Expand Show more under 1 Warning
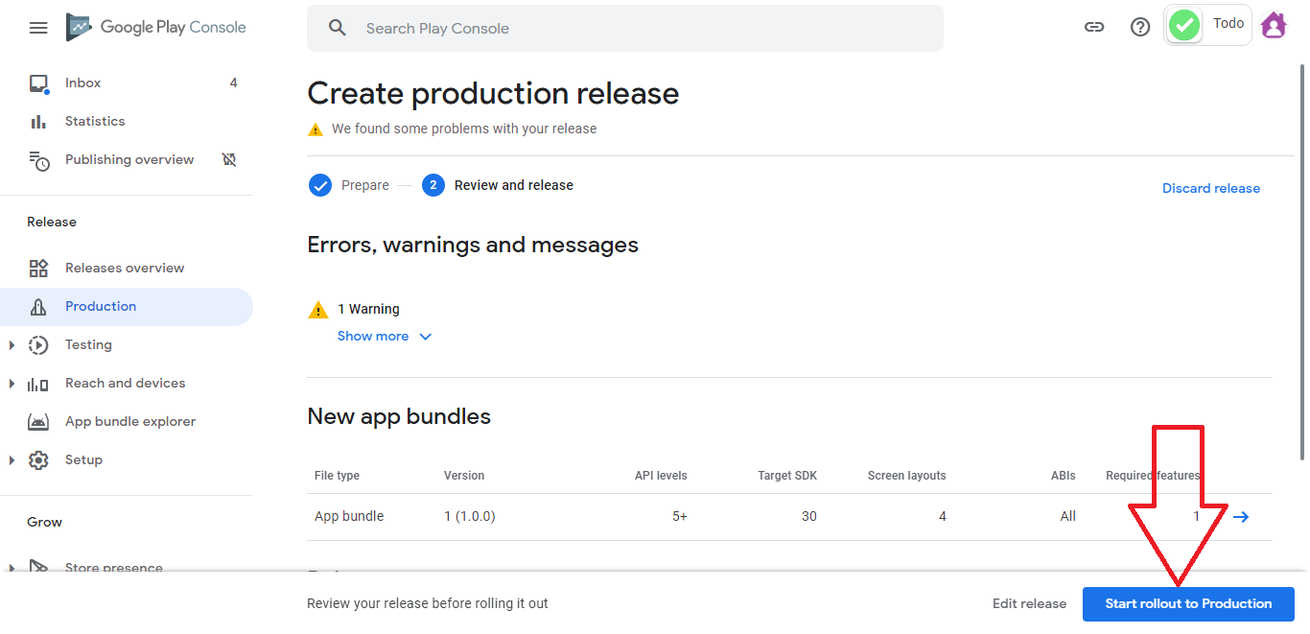The width and height of the screenshot is (1310, 634). (x=385, y=337)
